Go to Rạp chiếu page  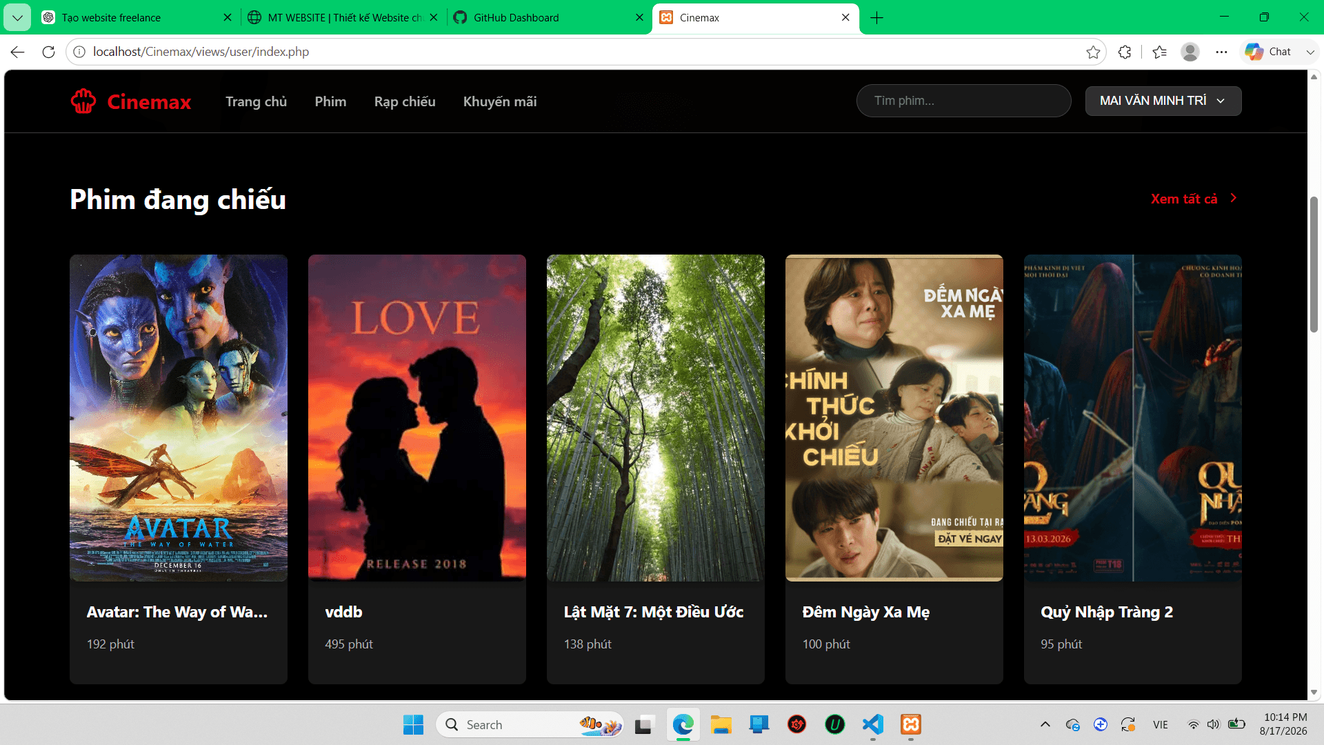[405, 101]
